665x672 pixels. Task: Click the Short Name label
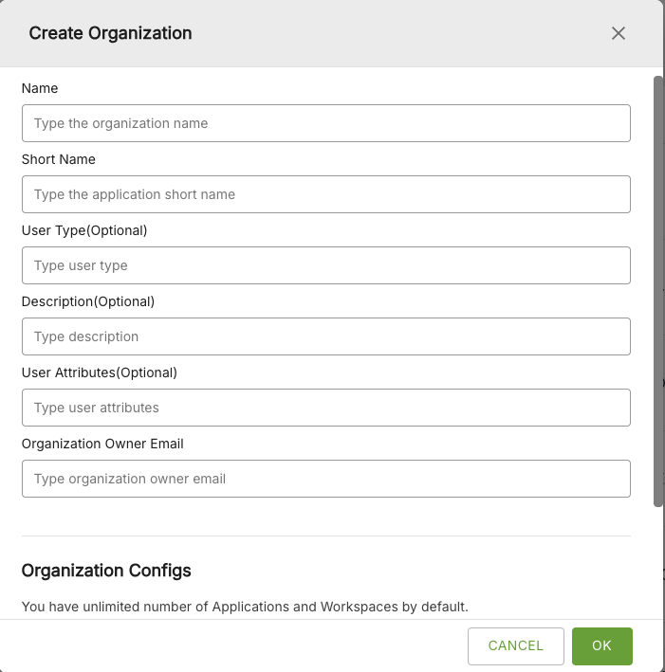click(59, 159)
